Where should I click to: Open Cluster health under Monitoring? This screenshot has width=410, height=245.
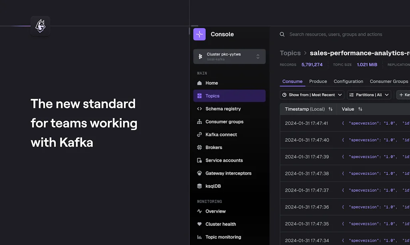pos(221,224)
